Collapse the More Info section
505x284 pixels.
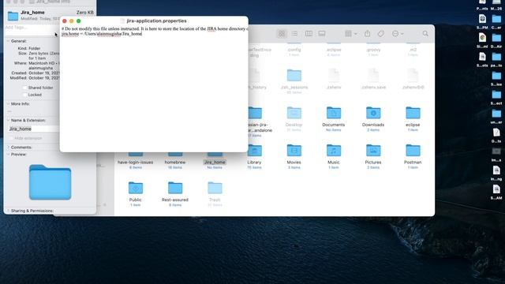[x=8, y=104]
